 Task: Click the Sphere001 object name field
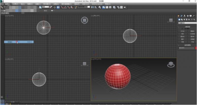[x=186, y=48]
